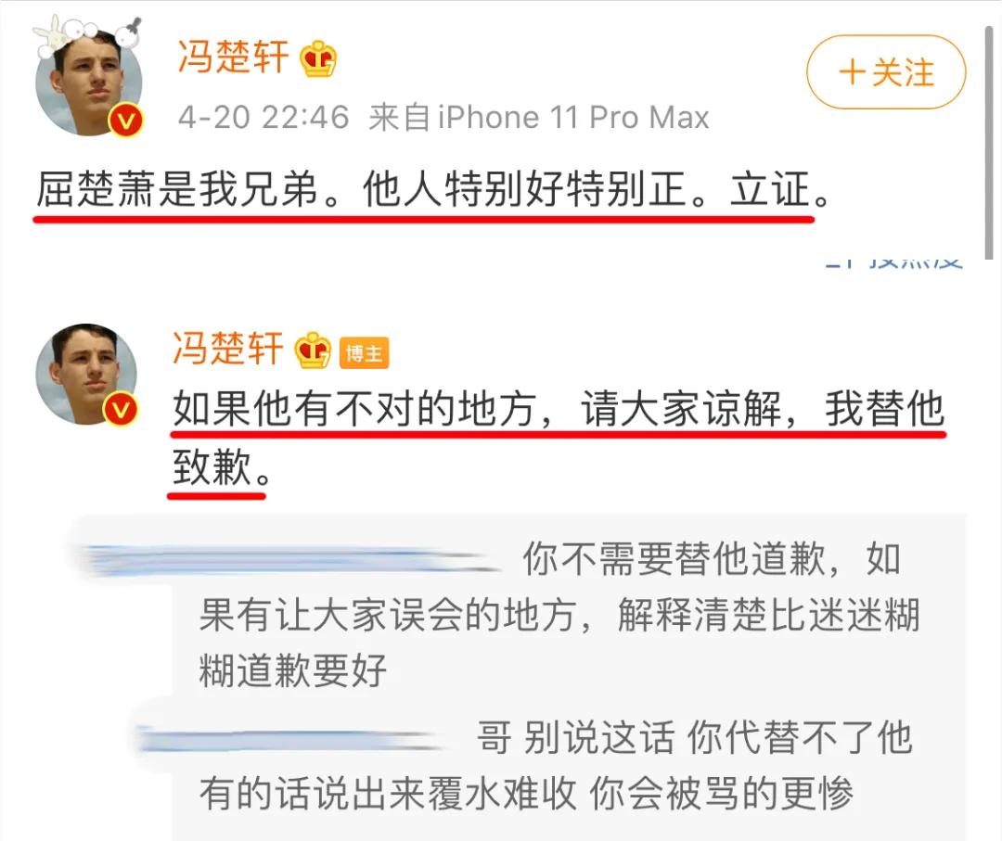Open the commenter's avatar in the comment section
This screenshot has height=841, width=1002.
[86, 375]
